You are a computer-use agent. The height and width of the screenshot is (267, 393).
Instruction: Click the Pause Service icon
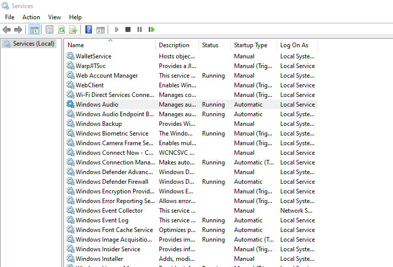click(140, 29)
